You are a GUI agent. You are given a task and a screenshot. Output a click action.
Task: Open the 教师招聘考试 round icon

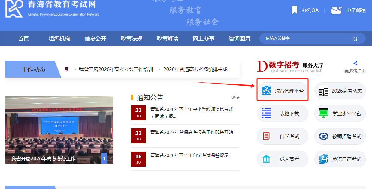tap(324, 136)
